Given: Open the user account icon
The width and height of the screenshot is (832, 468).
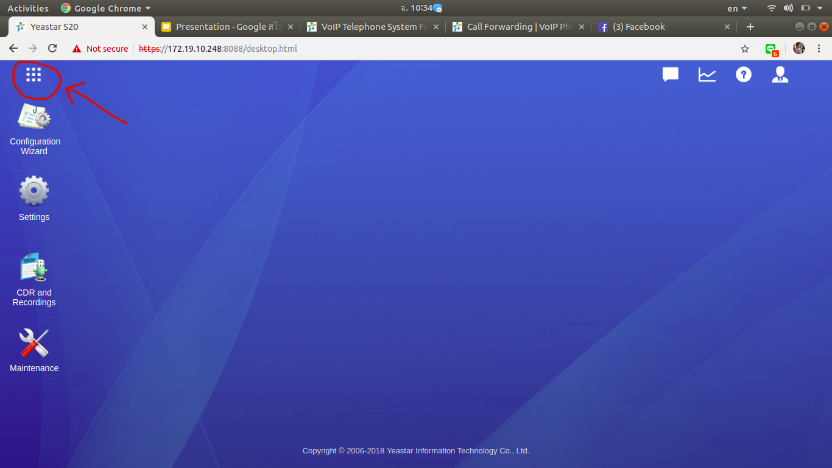Looking at the screenshot, I should pyautogui.click(x=780, y=74).
